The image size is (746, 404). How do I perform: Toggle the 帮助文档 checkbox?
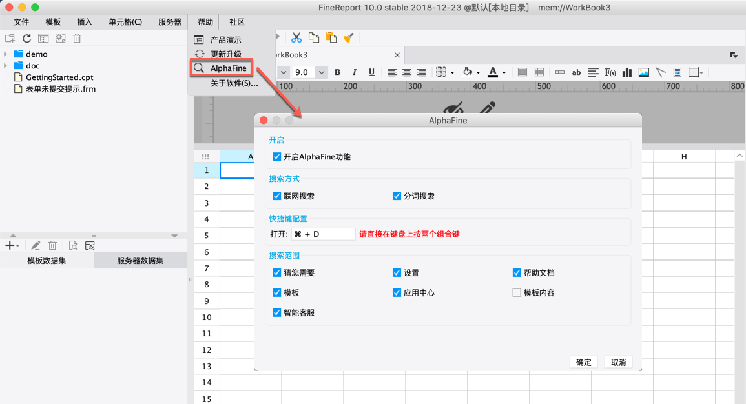[517, 272]
